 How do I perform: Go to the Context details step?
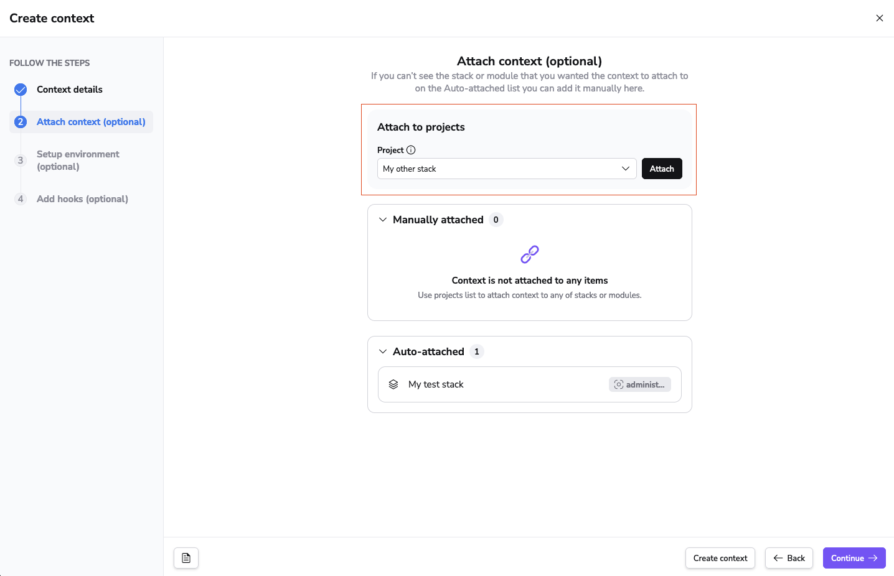click(70, 90)
